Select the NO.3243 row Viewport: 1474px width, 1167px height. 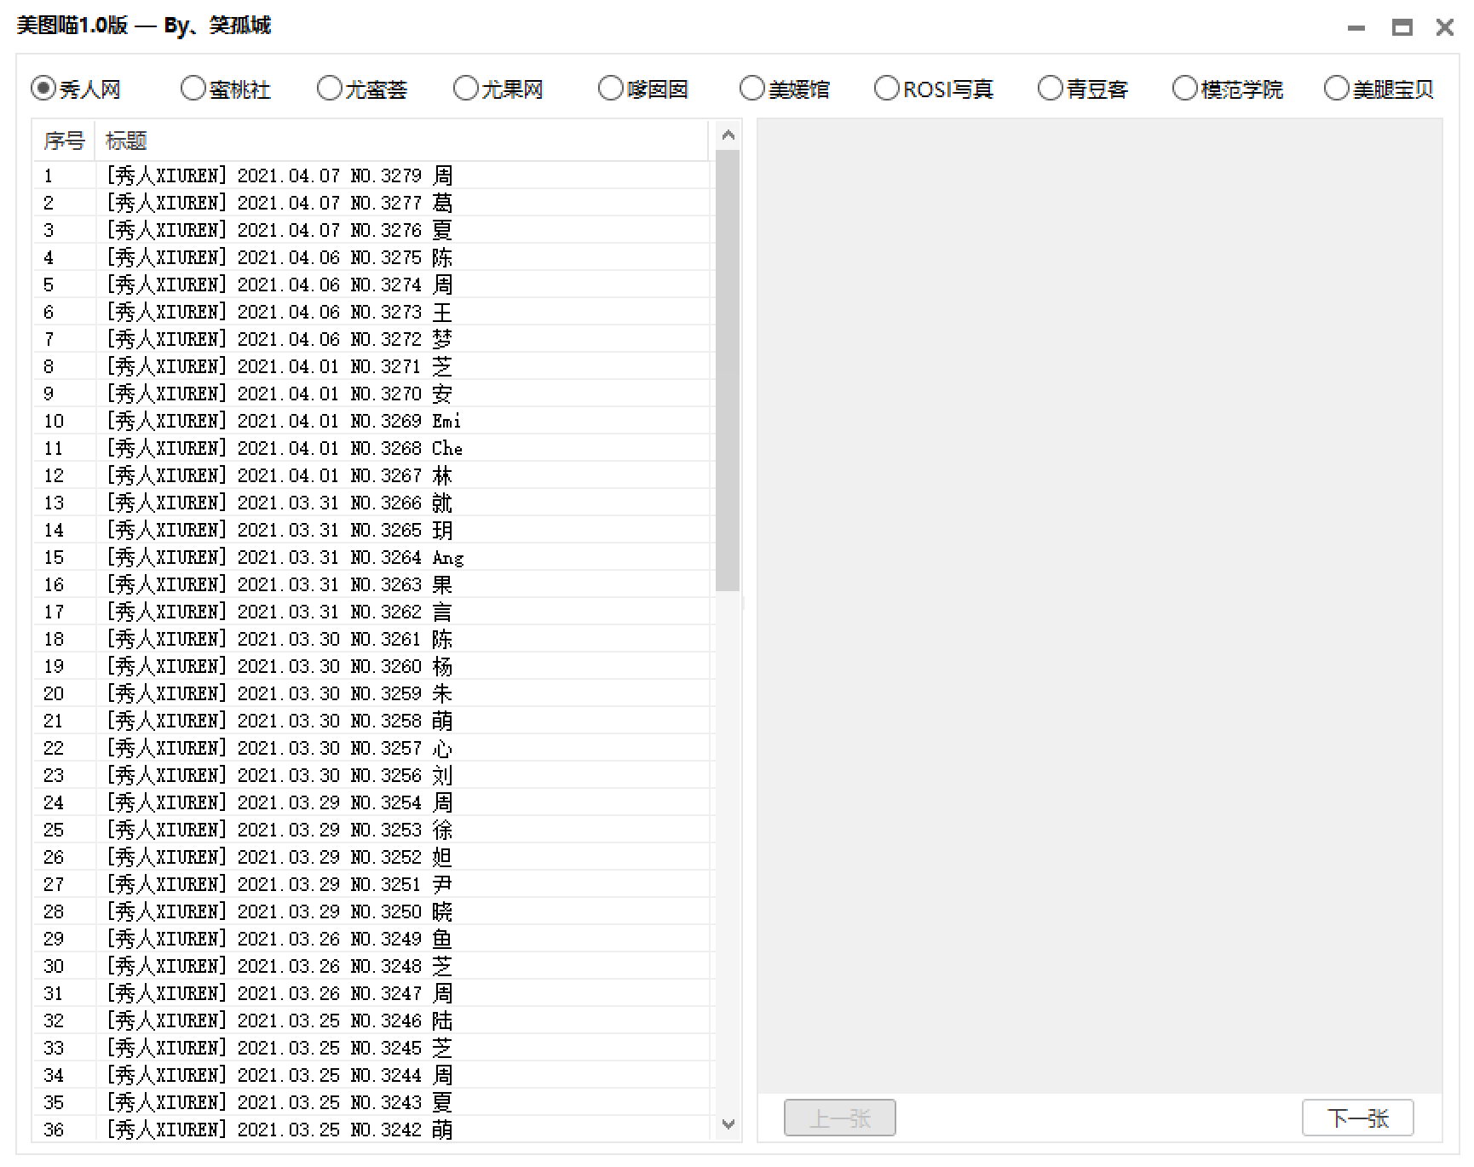(x=371, y=1102)
